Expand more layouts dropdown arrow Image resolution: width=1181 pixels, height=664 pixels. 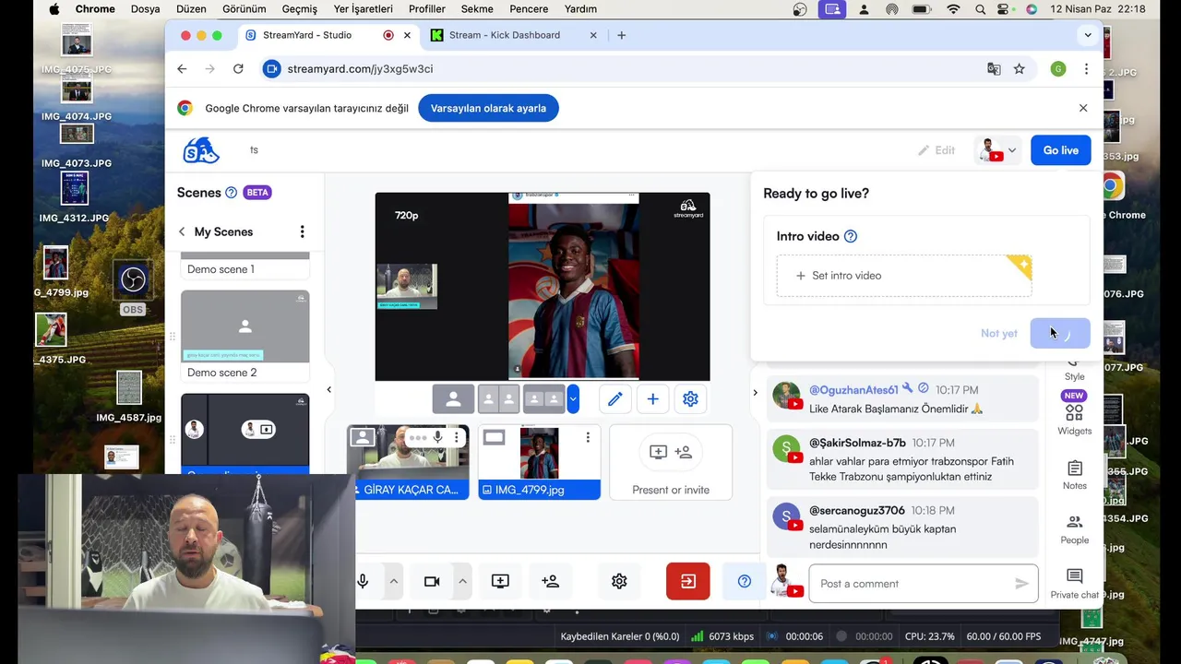573,399
